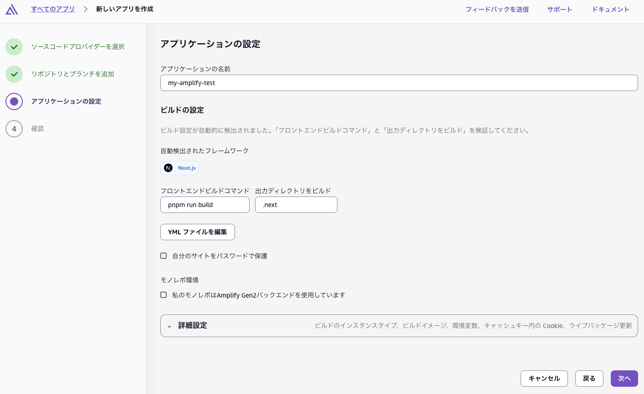
Task: Select the current step indicator circle for アプリケーションの設定
Action: pyautogui.click(x=14, y=101)
